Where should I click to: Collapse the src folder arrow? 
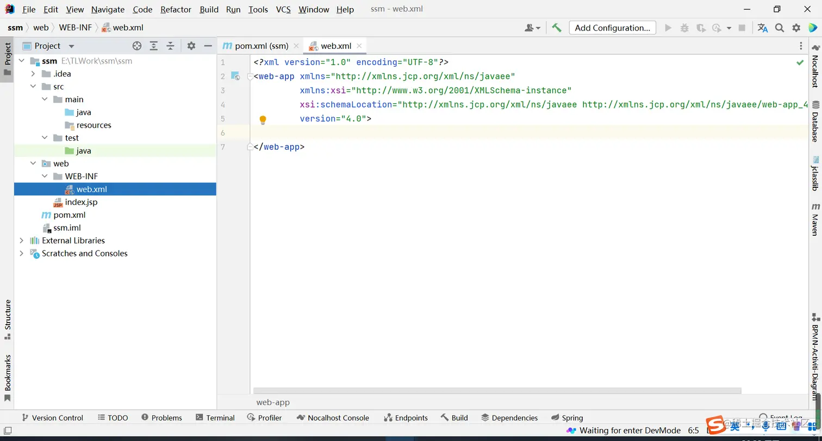33,86
